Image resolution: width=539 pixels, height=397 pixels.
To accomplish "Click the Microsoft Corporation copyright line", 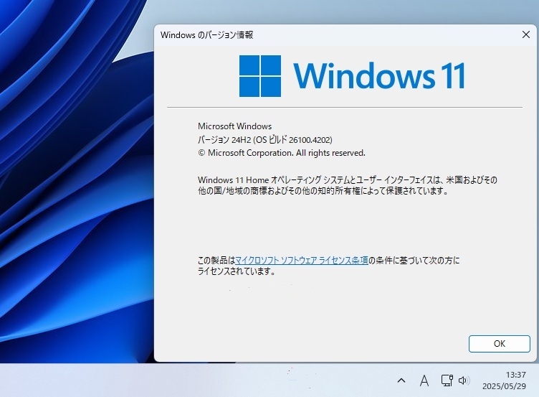I will 282,153.
